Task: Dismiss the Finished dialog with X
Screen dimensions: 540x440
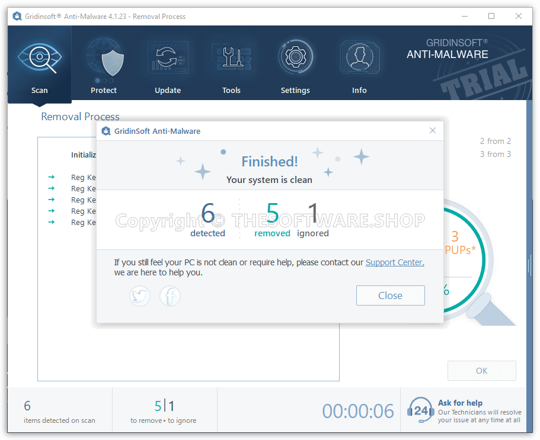Action: 433,131
